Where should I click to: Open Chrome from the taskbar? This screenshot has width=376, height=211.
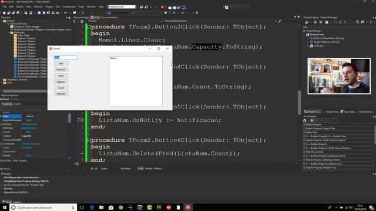click(120, 207)
